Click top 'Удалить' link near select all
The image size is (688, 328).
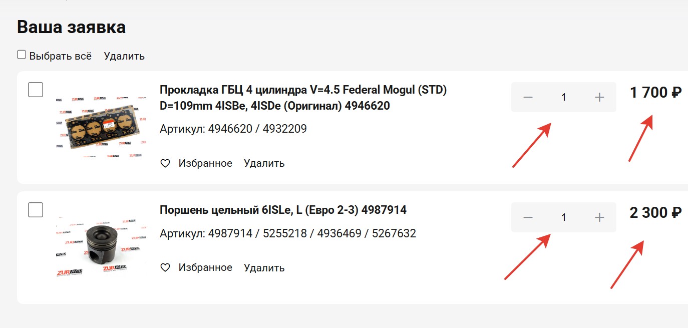124,56
